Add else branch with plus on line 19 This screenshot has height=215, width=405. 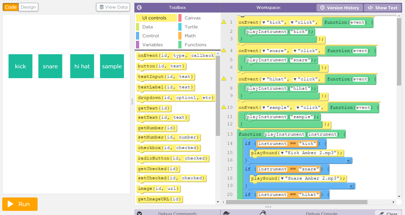(x=351, y=186)
